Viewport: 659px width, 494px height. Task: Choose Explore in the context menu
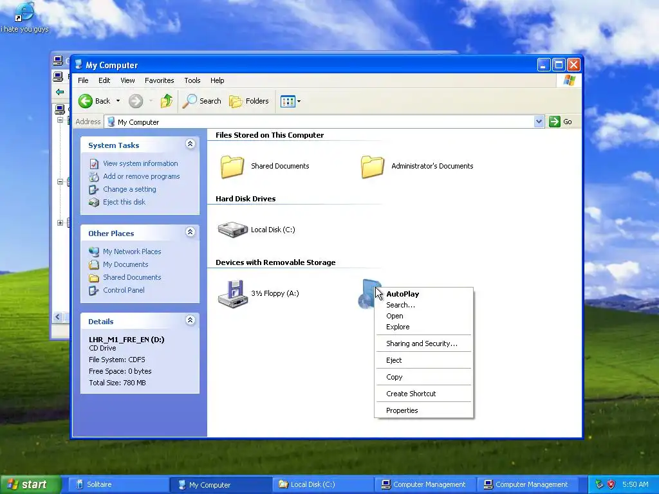423,327
